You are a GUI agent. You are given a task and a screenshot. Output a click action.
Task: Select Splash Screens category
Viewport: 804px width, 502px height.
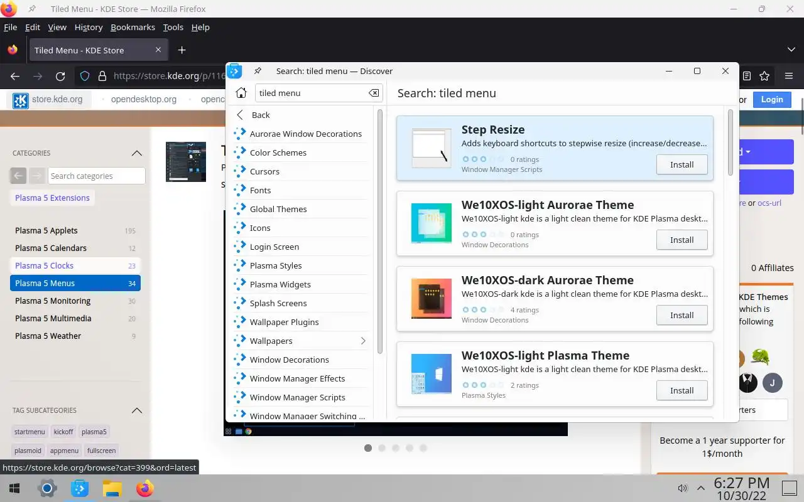click(x=300, y=303)
